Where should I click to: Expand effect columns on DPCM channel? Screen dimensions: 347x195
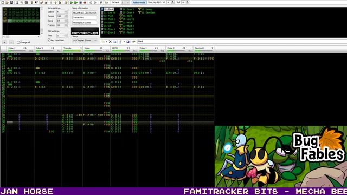coord(130,48)
